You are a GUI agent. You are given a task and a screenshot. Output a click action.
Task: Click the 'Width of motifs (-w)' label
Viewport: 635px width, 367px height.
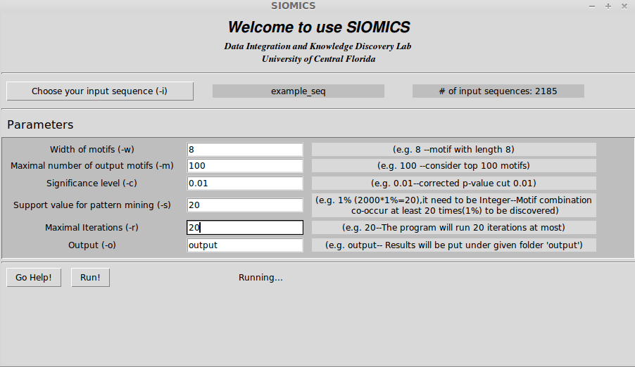(x=92, y=149)
